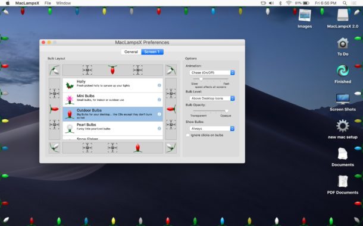
Task: Open the Show Bulbs dropdown set to Always
Action: (212, 129)
